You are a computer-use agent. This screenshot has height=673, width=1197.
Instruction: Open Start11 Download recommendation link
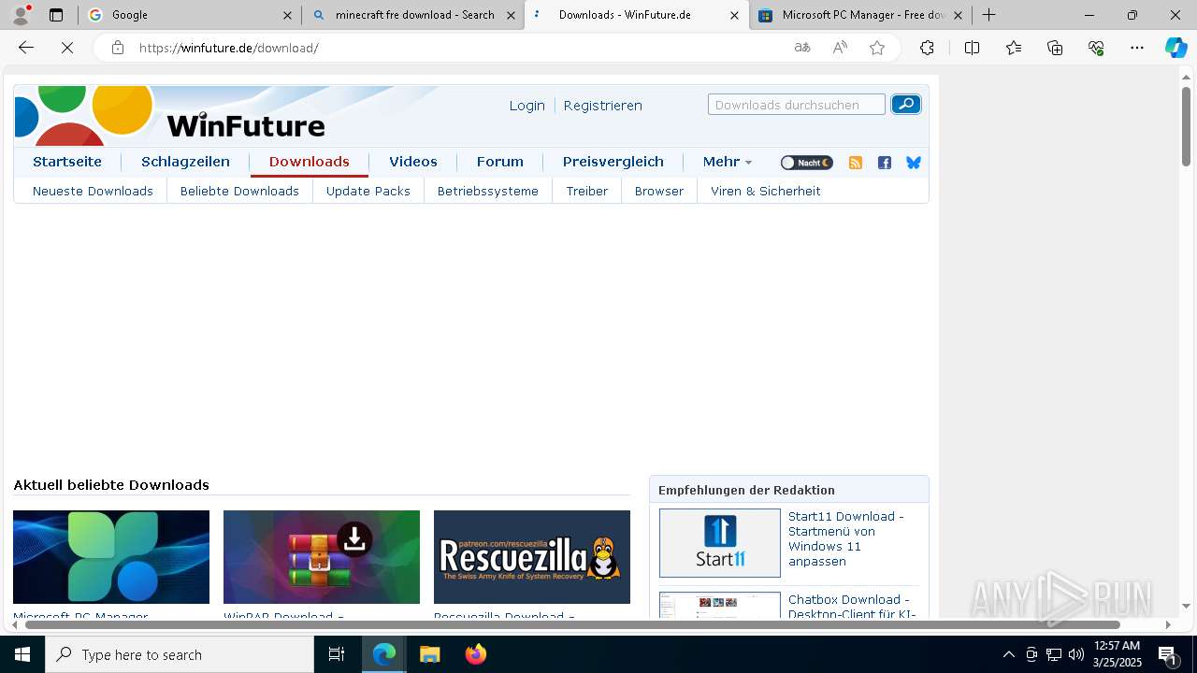click(846, 538)
